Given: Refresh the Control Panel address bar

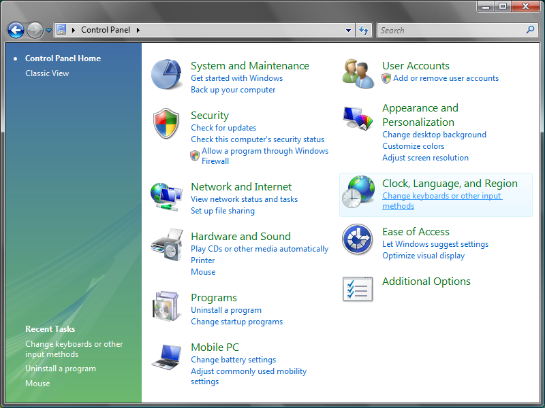Looking at the screenshot, I should (364, 30).
